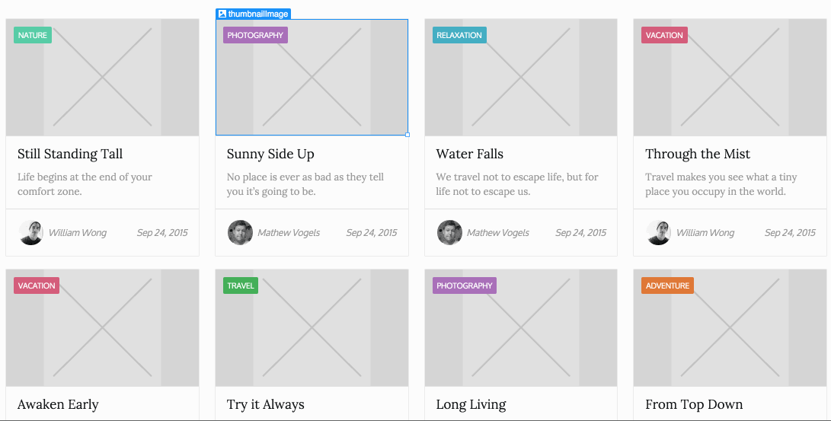831x421 pixels.
Task: Select the Still Standing Tall thumbnail image
Action: [102, 78]
